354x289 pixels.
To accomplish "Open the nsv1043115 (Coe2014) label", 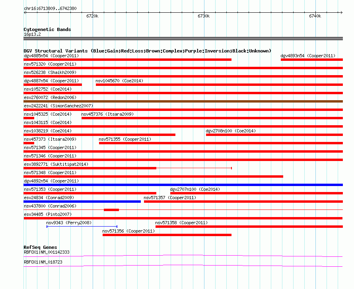I will pos(48,122).
